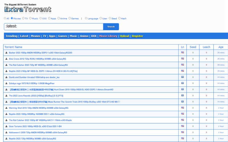Click download icon beside Zolotye roga 1972
This screenshot has height=142, width=228.
pos(6,83)
